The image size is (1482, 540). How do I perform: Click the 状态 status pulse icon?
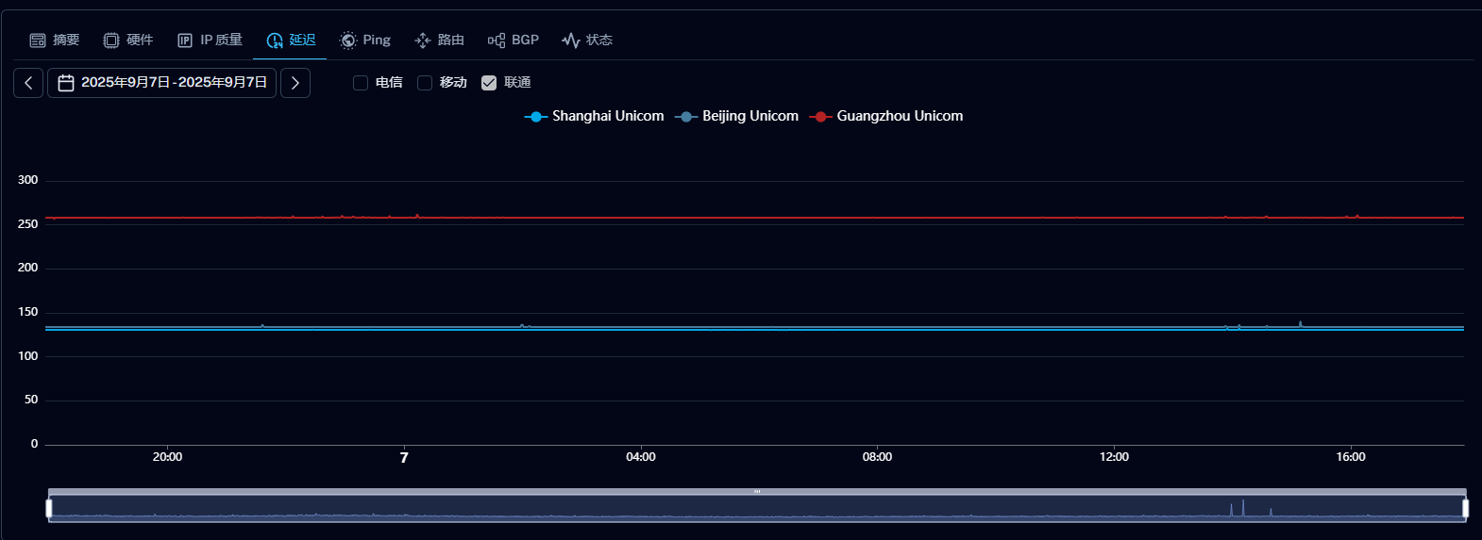point(571,41)
